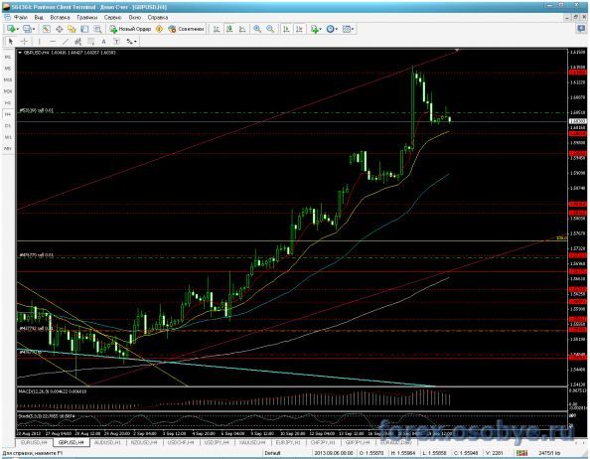Show the Market Watch window icon

click(x=46, y=29)
